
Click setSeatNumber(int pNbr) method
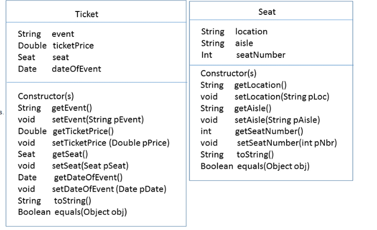coord(282,143)
